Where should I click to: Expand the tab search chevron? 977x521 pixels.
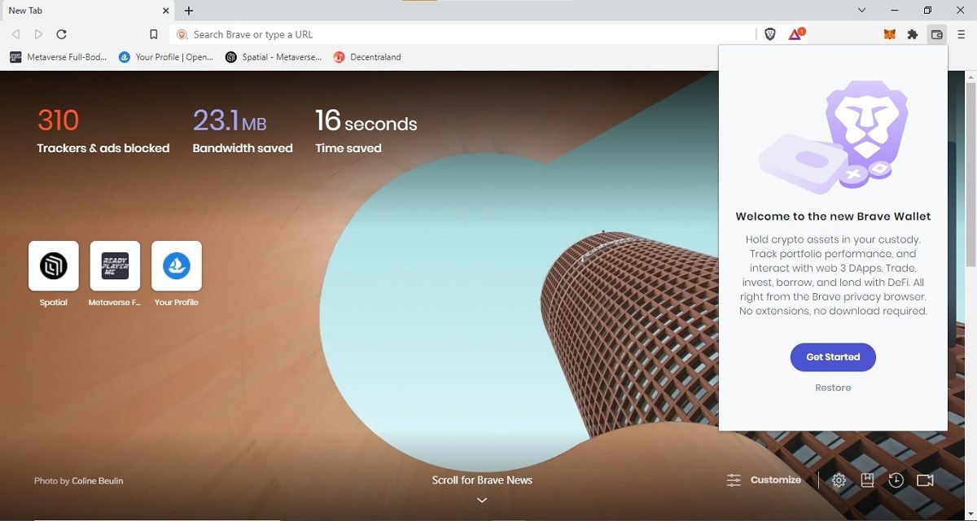[x=861, y=11]
